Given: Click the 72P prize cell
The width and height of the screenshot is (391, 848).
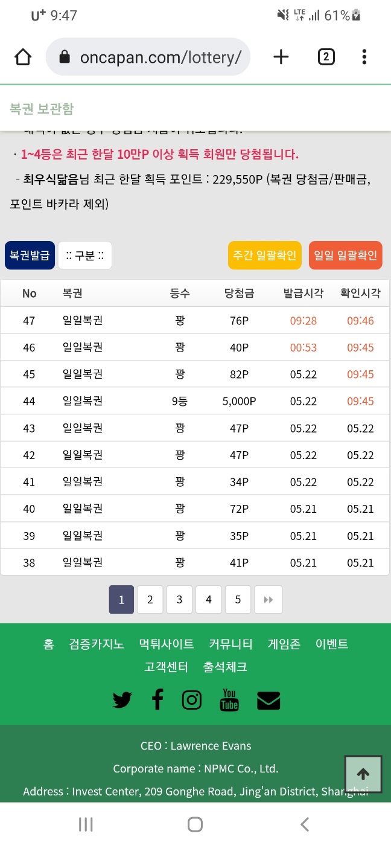Looking at the screenshot, I should 240,509.
